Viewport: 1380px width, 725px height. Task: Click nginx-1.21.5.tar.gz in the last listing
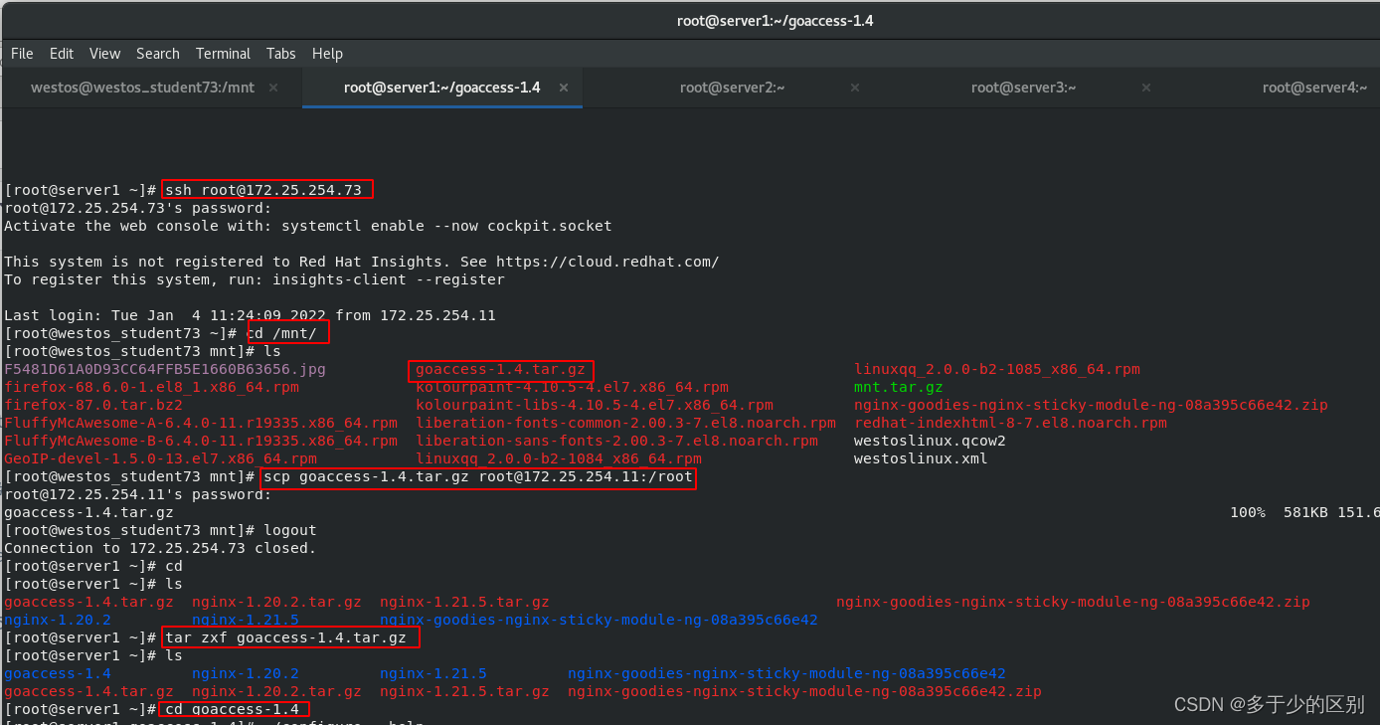pyautogui.click(x=464, y=691)
